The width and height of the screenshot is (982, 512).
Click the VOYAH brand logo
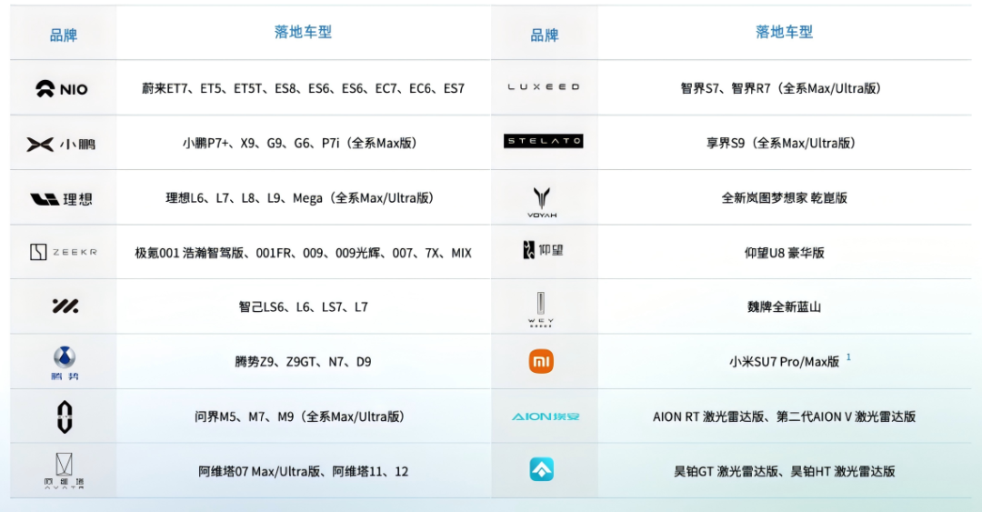tap(543, 201)
